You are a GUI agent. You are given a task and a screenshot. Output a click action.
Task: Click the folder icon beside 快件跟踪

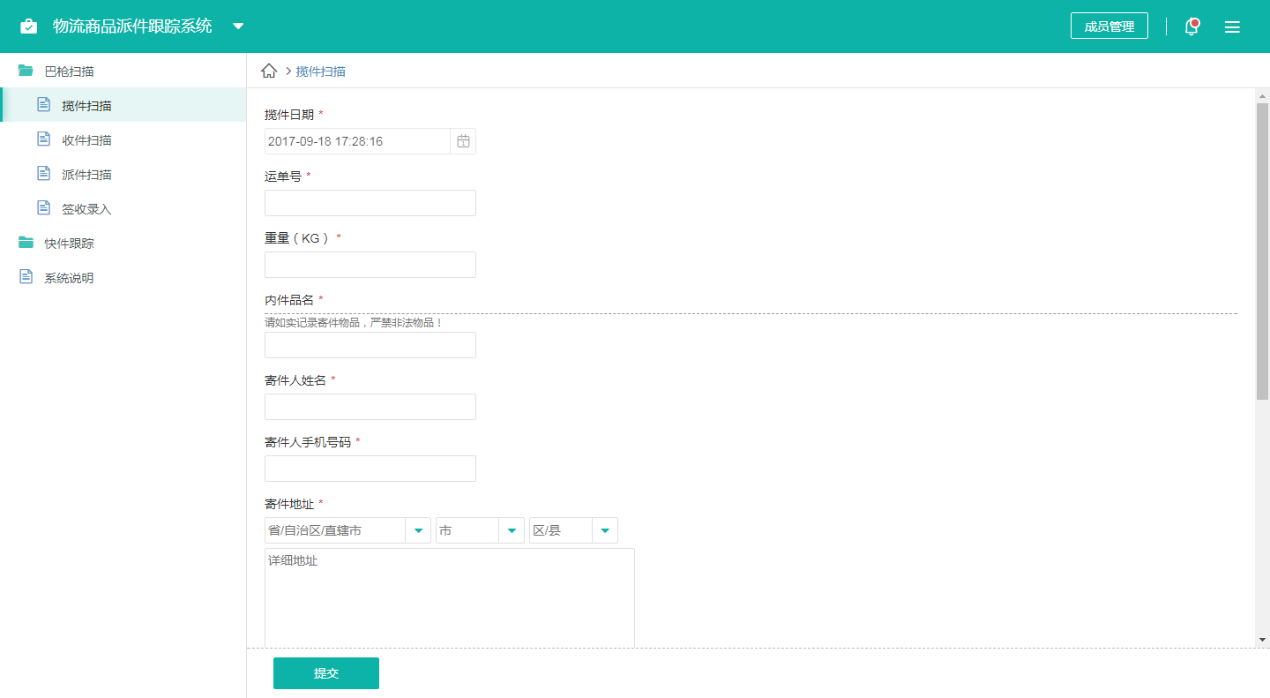(x=24, y=243)
